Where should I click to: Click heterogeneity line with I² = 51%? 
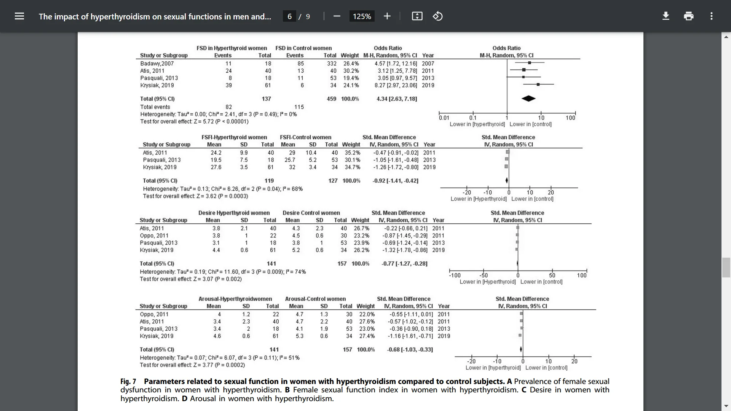[x=219, y=358]
